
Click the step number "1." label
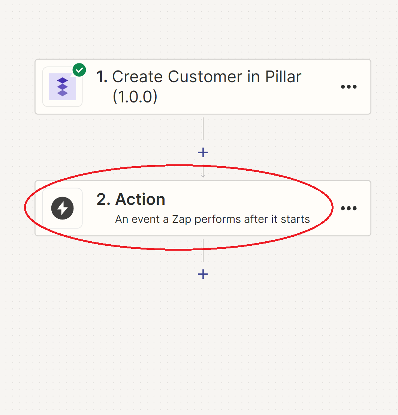(x=102, y=77)
